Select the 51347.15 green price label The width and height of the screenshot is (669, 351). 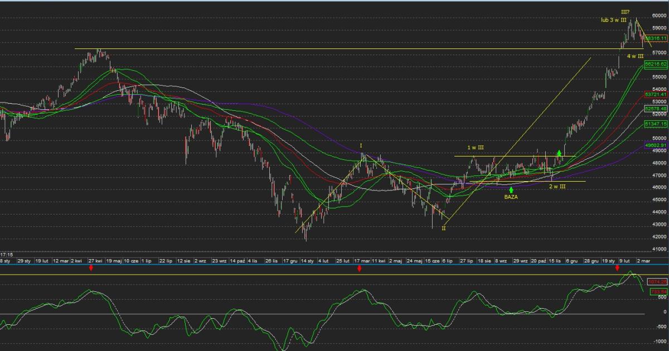click(656, 123)
